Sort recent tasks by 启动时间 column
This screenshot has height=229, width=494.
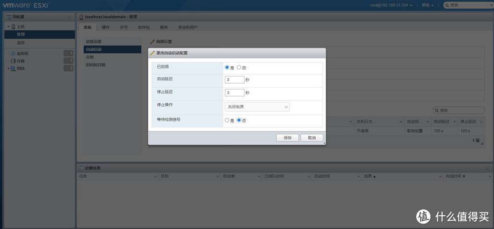(322, 176)
